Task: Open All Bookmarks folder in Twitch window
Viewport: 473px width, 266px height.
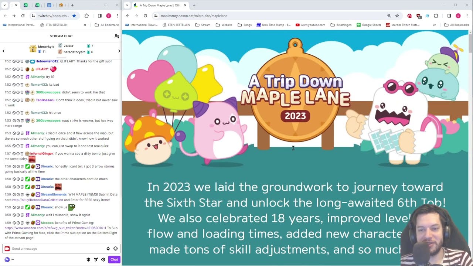Action: coord(107,25)
